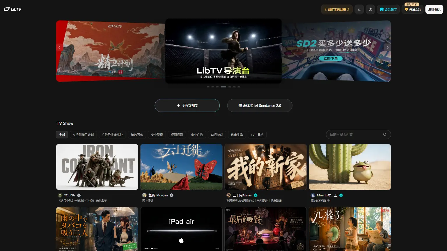Click the 云上迁徙 title text

click(148, 201)
